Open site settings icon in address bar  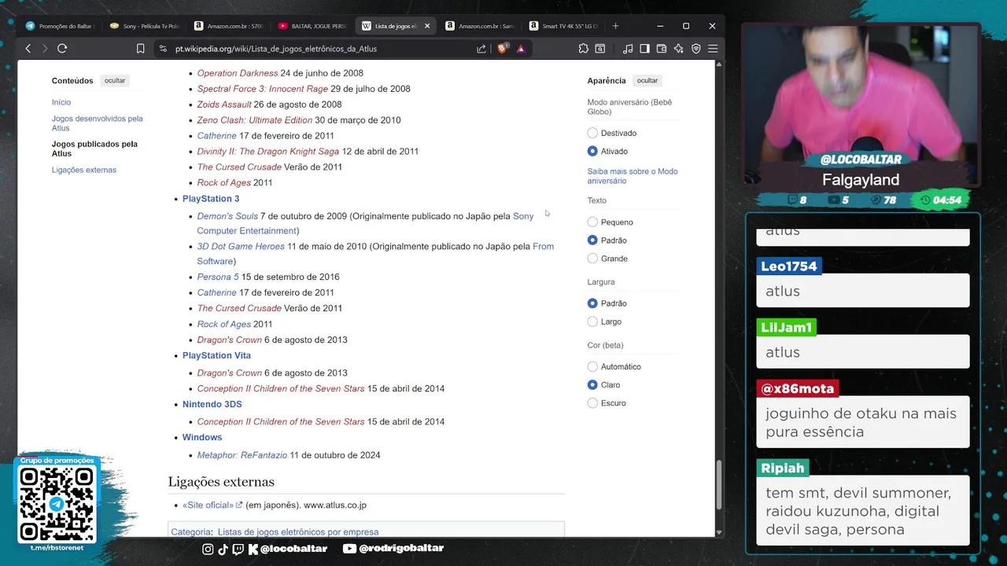pyautogui.click(x=163, y=49)
